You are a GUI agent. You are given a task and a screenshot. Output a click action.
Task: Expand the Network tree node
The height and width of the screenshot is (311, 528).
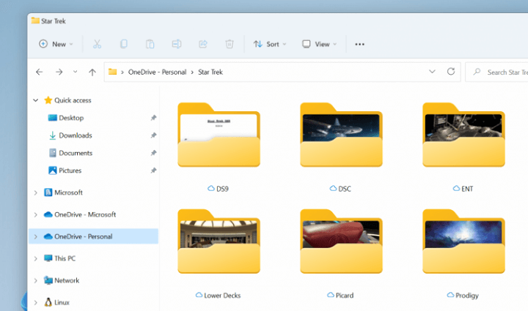[x=36, y=280]
